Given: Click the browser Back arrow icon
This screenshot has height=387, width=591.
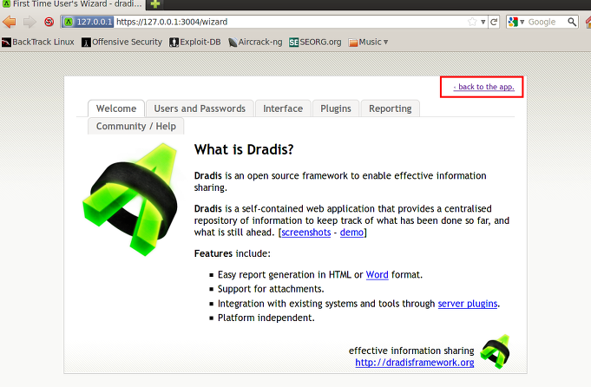Looking at the screenshot, I should tap(9, 22).
